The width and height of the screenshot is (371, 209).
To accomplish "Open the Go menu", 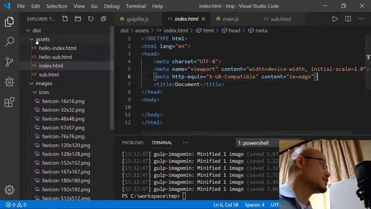I will click(94, 6).
